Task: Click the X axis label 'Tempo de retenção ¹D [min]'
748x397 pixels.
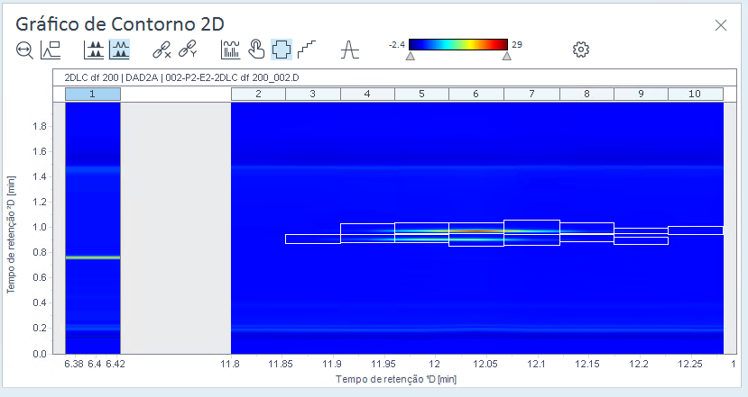Action: pyautogui.click(x=396, y=379)
